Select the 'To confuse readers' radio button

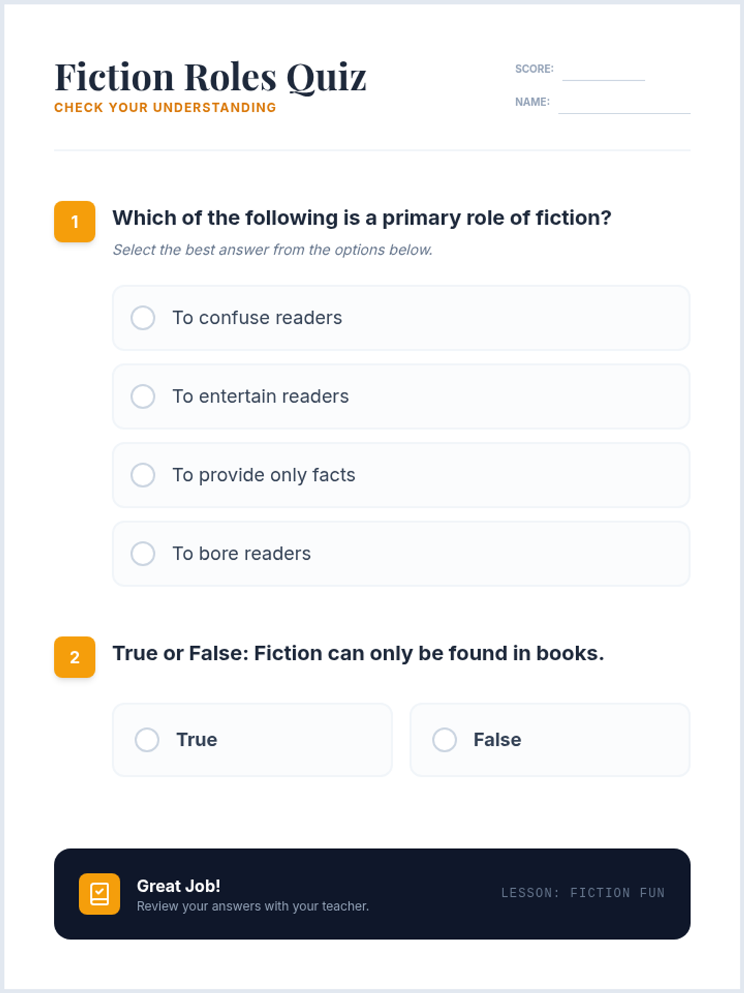(x=143, y=318)
